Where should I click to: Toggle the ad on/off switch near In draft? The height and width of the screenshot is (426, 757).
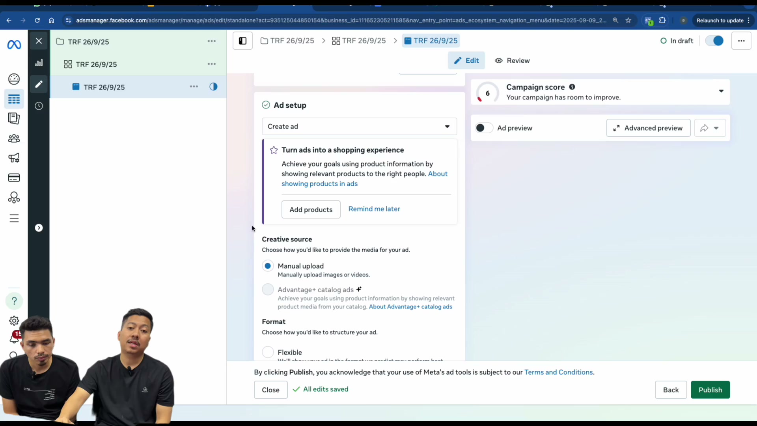click(714, 41)
